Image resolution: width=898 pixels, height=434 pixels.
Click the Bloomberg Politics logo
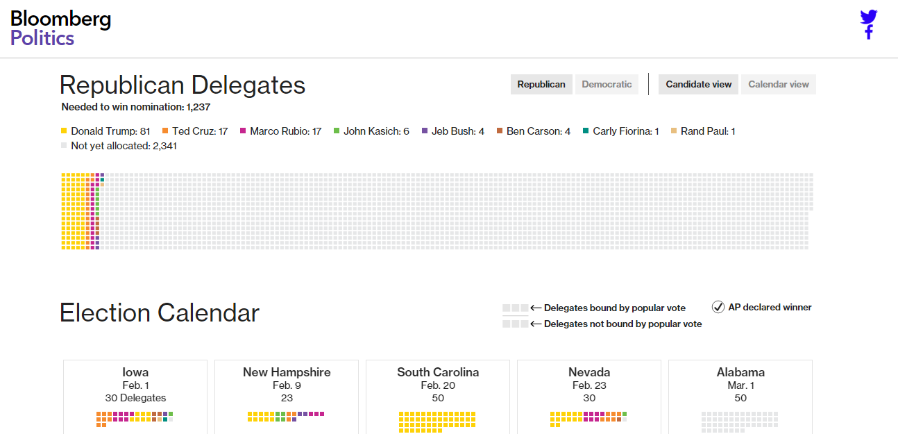click(60, 28)
